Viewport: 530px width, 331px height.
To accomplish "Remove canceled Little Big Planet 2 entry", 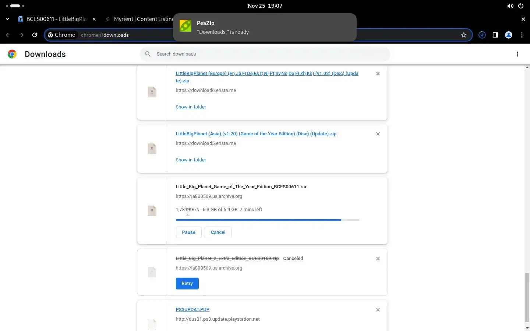I will click(x=378, y=259).
